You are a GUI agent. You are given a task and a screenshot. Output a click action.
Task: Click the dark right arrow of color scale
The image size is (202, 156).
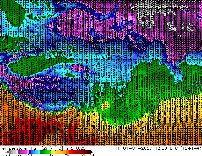tap(91, 152)
